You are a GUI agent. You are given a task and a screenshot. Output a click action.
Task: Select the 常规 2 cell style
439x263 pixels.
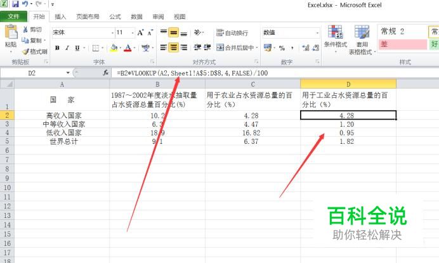403,31
